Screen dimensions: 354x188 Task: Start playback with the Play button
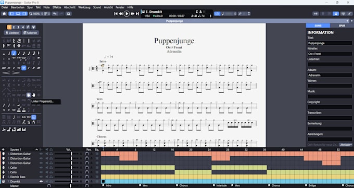pyautogui.click(x=127, y=14)
